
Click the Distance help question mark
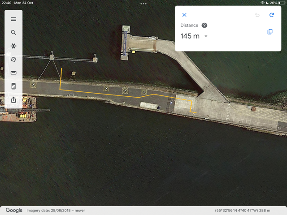tap(204, 26)
